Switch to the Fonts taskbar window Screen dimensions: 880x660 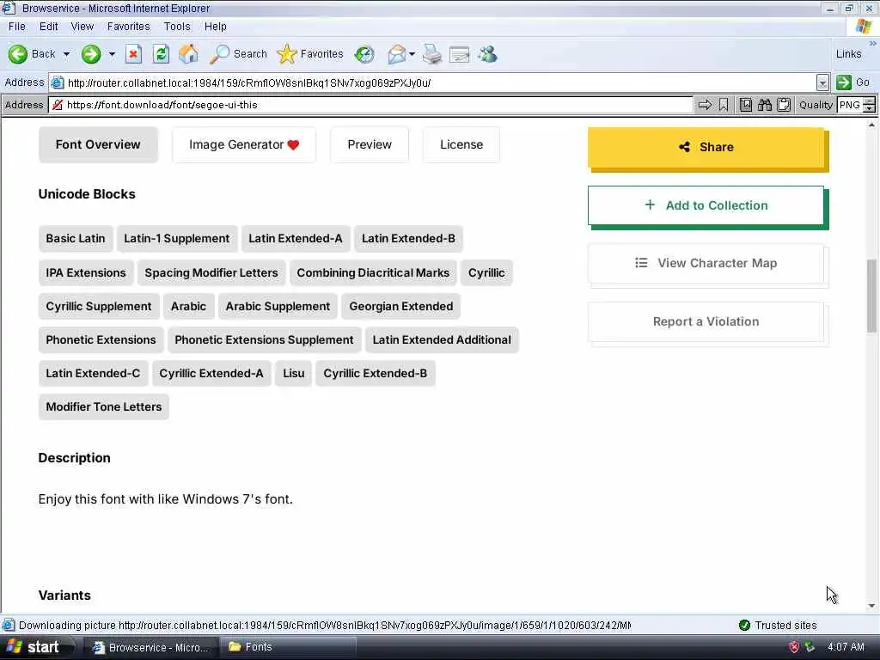(x=287, y=647)
